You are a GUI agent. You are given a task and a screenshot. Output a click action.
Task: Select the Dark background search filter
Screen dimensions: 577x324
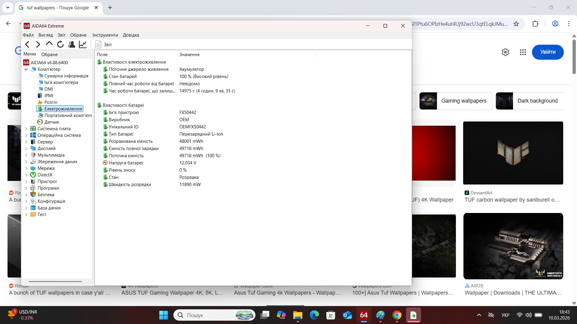click(x=537, y=101)
